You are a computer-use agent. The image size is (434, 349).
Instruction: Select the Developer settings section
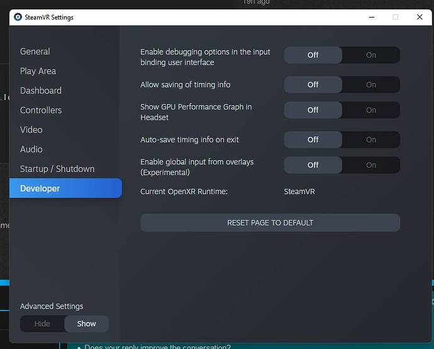tap(65, 188)
